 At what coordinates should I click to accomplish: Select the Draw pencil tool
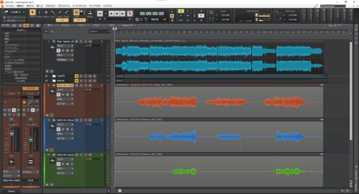[x=59, y=12]
